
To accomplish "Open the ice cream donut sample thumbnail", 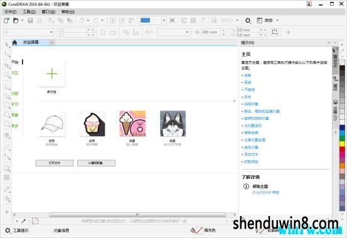I will pos(132,124).
